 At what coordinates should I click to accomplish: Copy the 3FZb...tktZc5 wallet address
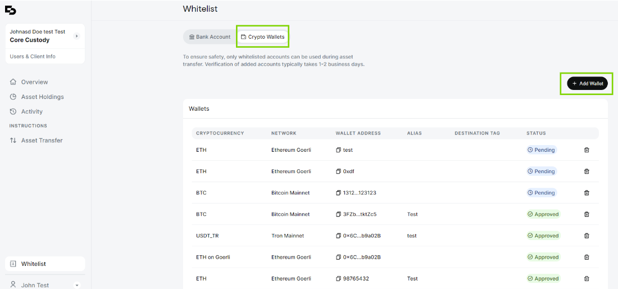338,214
